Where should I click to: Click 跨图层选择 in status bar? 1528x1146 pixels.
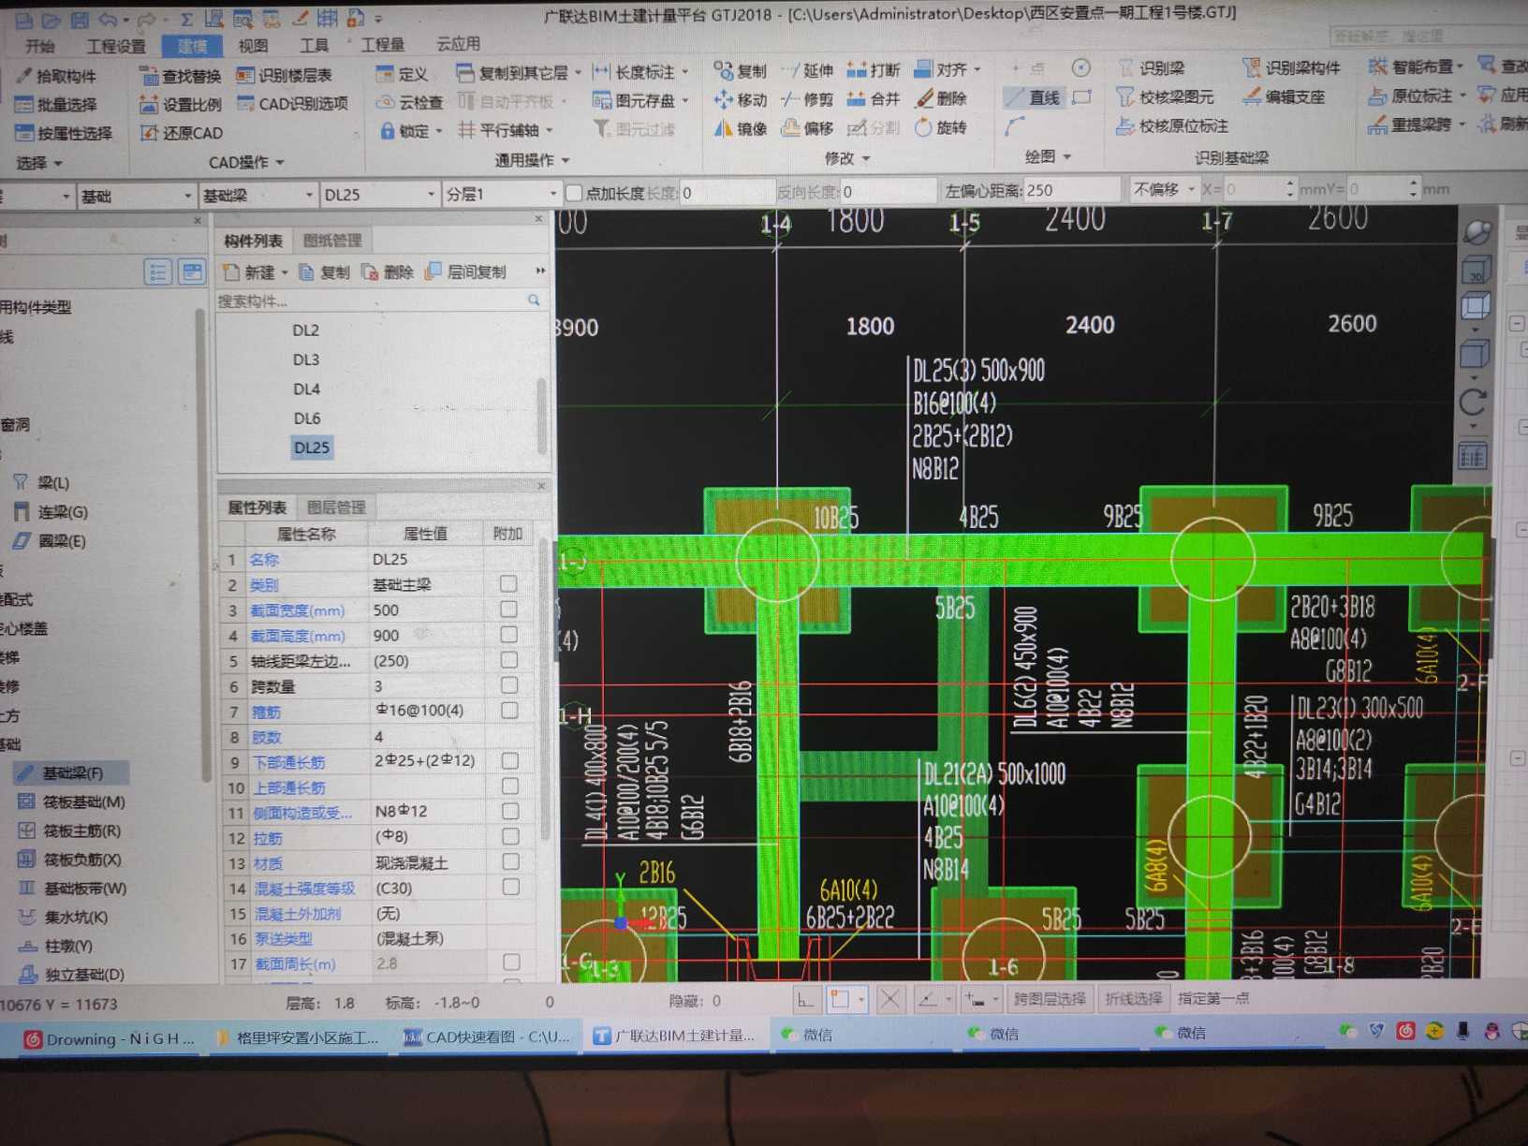pos(1049,999)
